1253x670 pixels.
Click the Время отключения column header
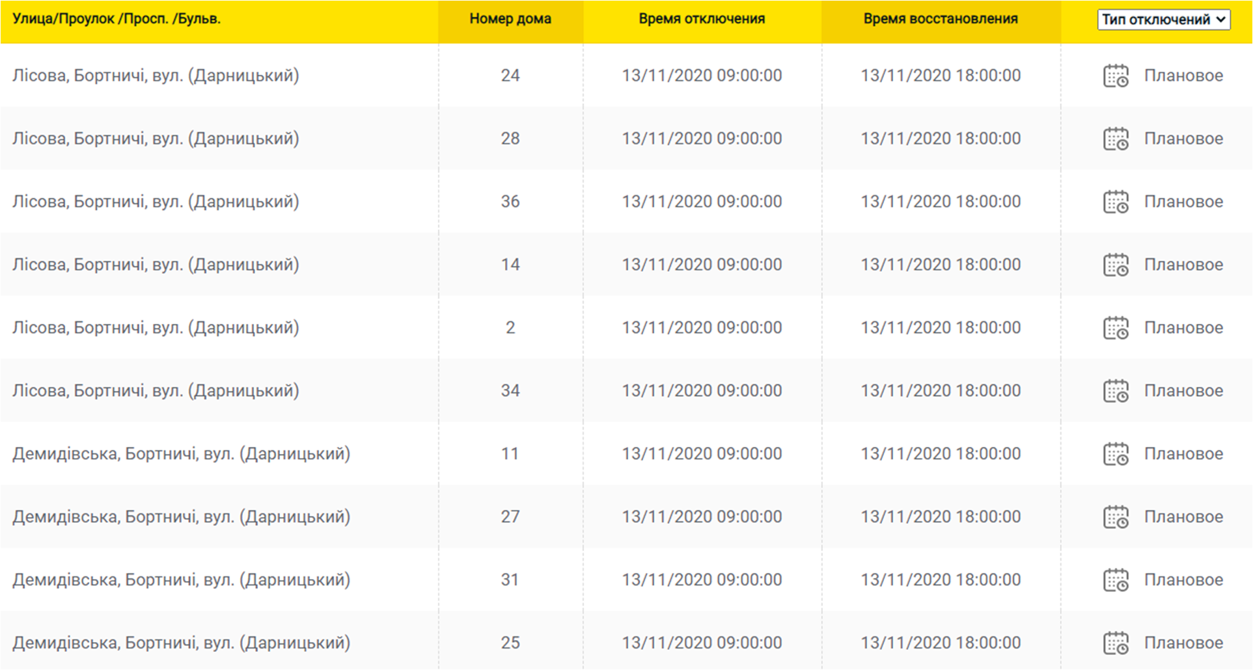pyautogui.click(x=702, y=19)
